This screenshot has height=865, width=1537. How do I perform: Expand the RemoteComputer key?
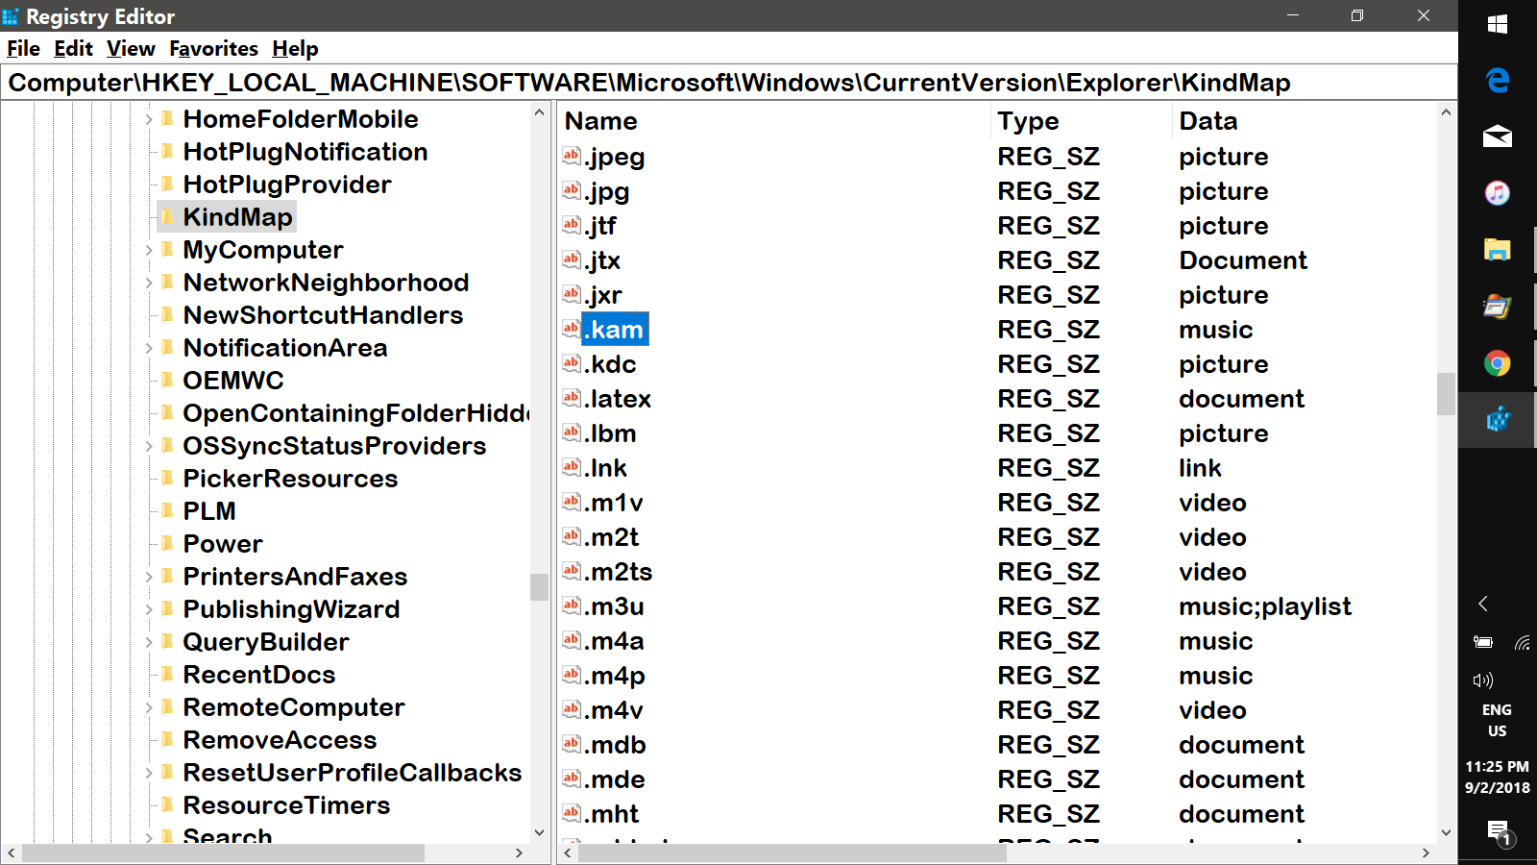(x=149, y=707)
